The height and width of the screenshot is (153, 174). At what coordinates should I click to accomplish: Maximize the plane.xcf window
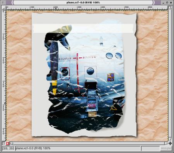(x=167, y=3)
